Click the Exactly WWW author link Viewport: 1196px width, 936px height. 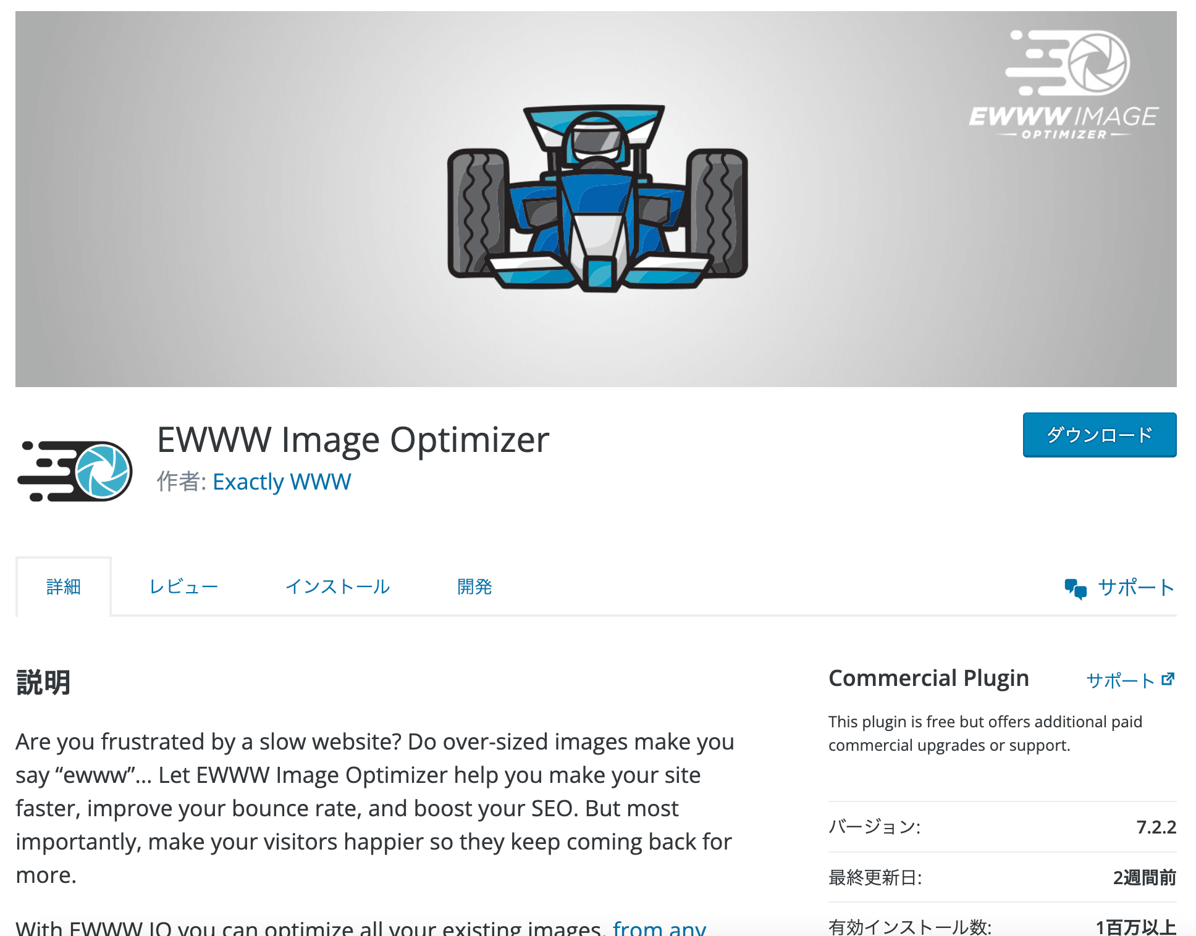pyautogui.click(x=282, y=480)
